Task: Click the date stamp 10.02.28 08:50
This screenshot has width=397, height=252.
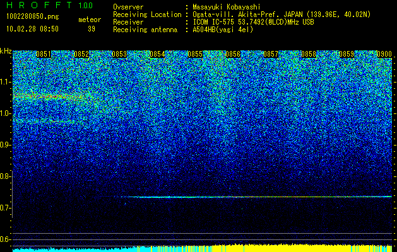Action: (33, 29)
